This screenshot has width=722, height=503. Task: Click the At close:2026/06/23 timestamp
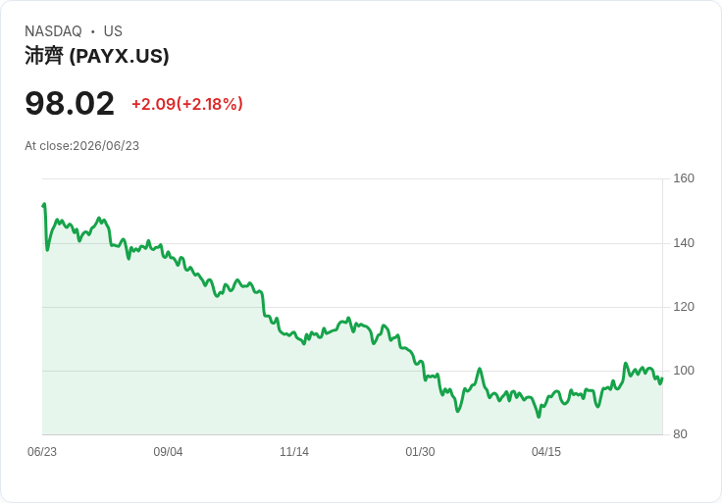click(82, 146)
